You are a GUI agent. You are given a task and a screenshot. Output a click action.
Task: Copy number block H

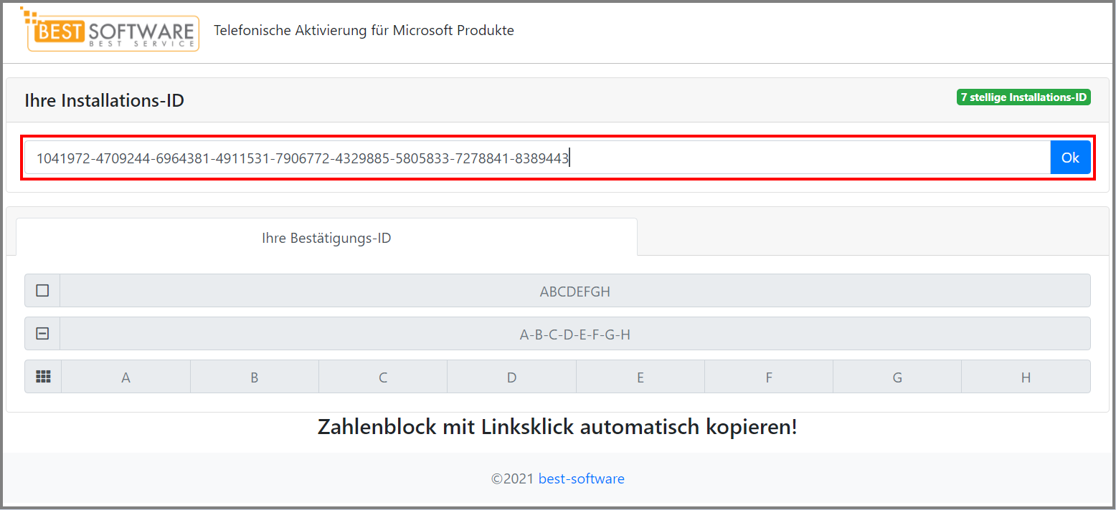coord(1025,376)
